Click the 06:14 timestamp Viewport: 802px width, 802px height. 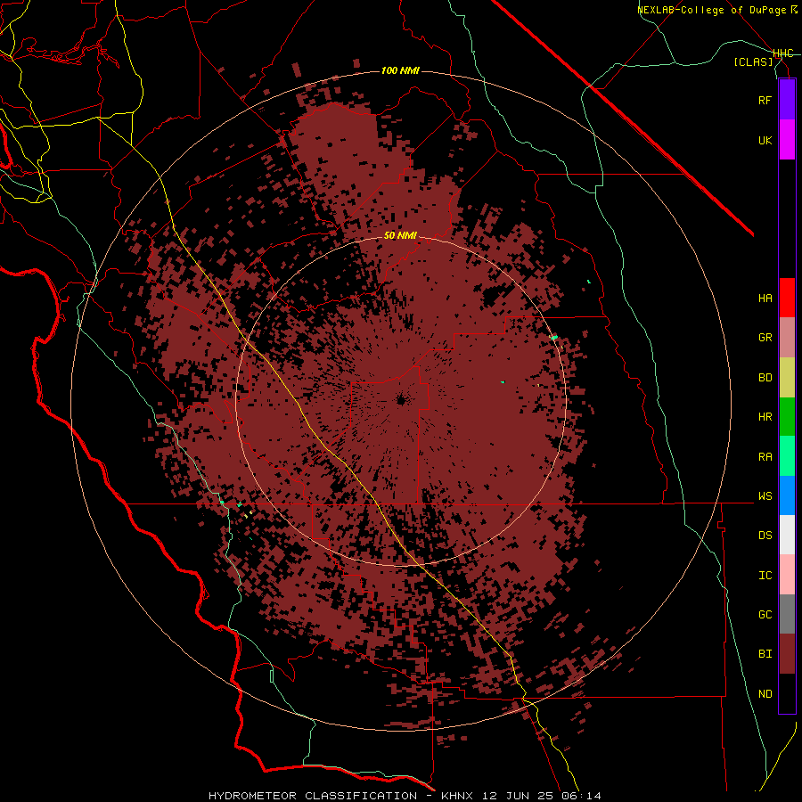[580, 796]
